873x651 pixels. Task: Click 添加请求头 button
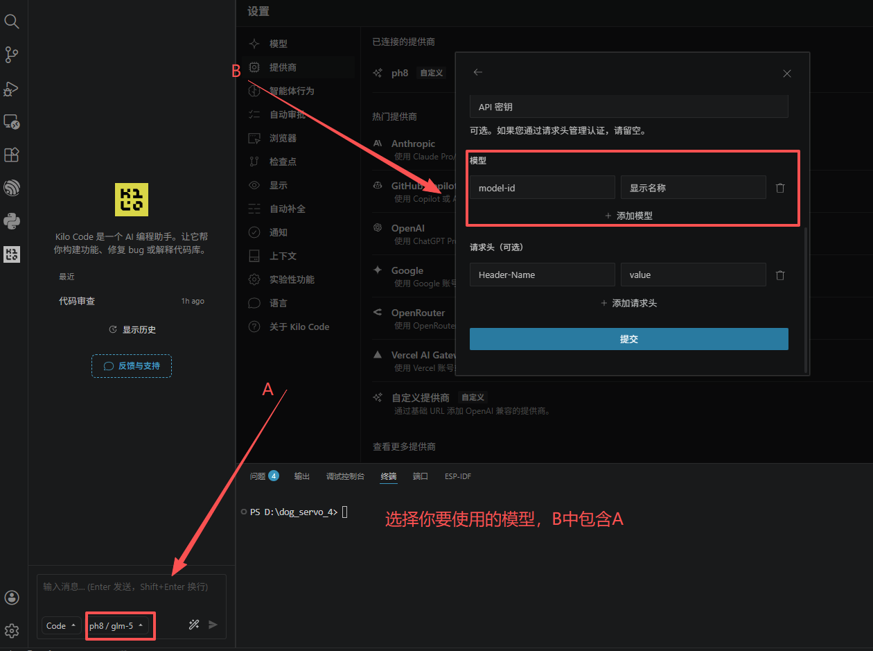click(x=629, y=303)
